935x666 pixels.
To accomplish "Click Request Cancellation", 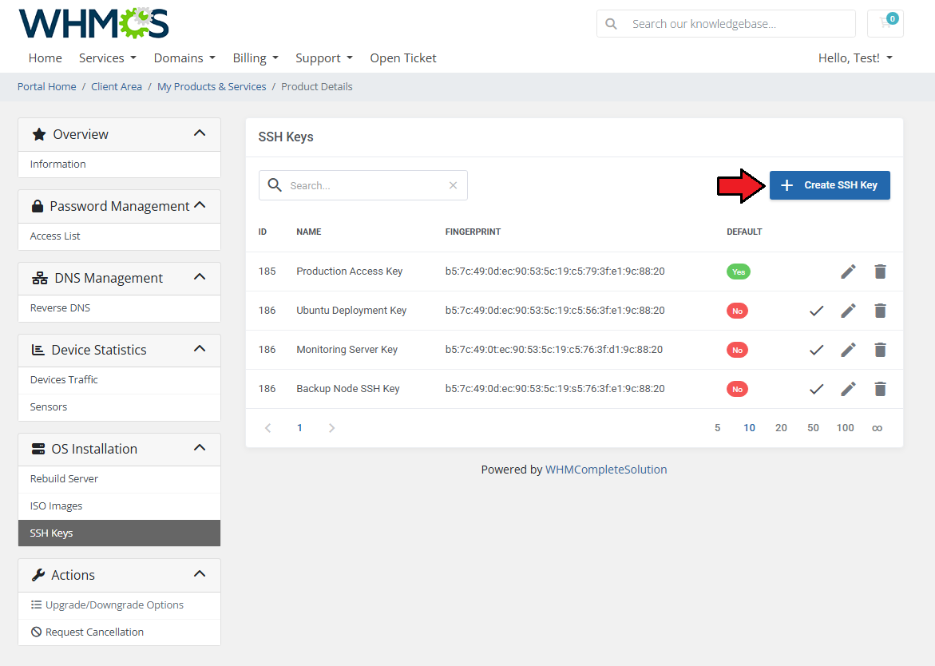I will tap(119, 632).
